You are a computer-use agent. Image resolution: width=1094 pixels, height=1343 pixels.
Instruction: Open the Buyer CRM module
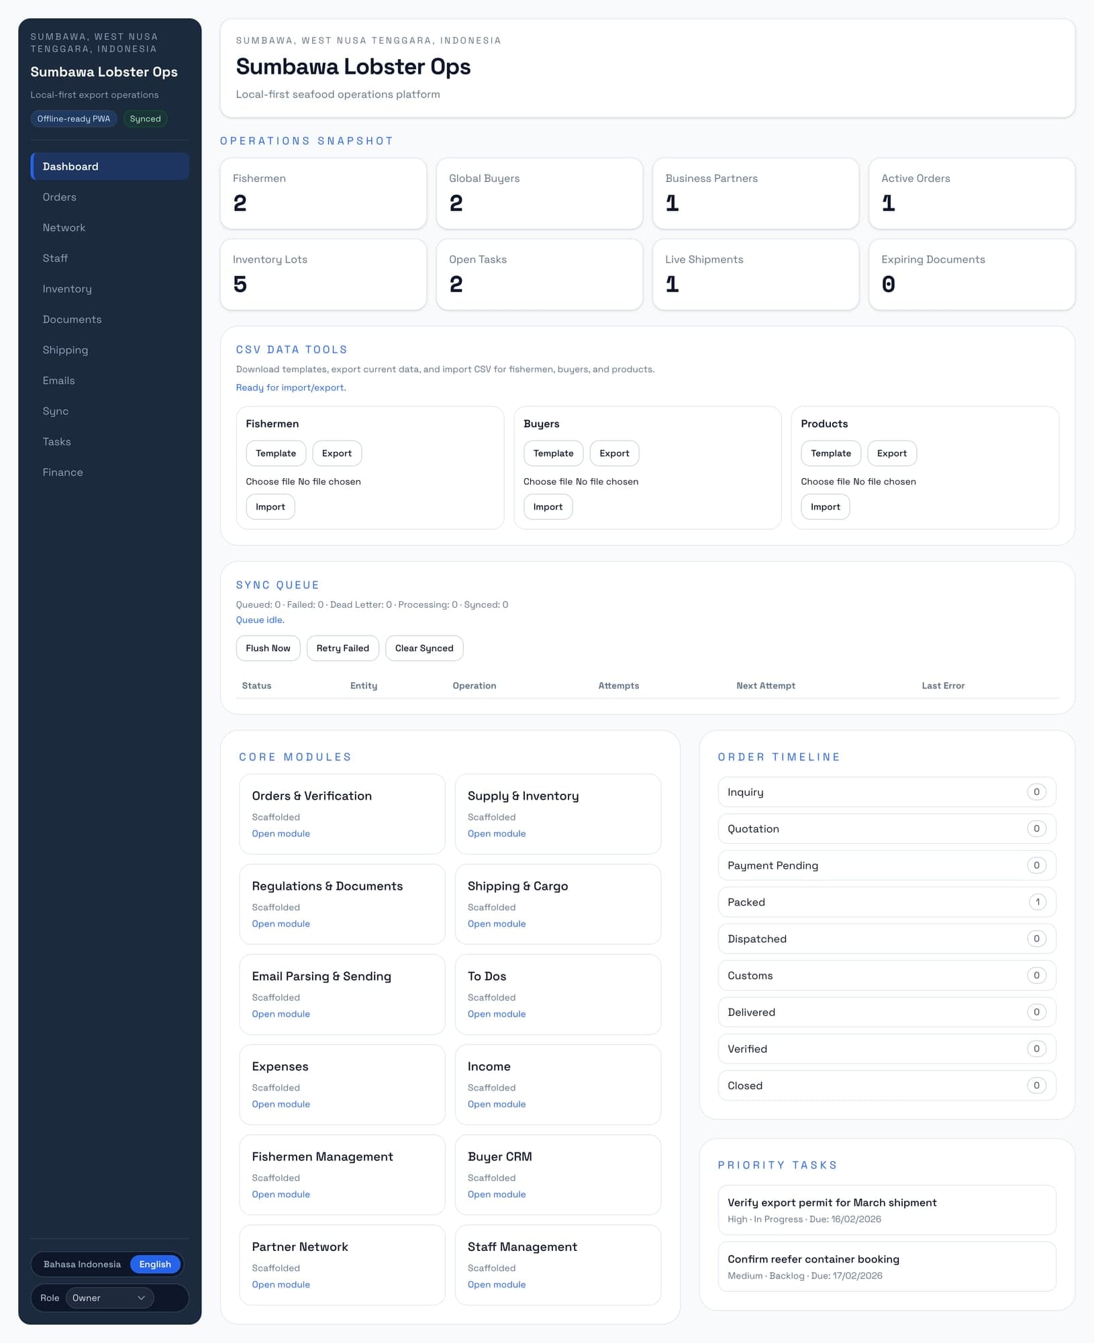(x=496, y=1194)
